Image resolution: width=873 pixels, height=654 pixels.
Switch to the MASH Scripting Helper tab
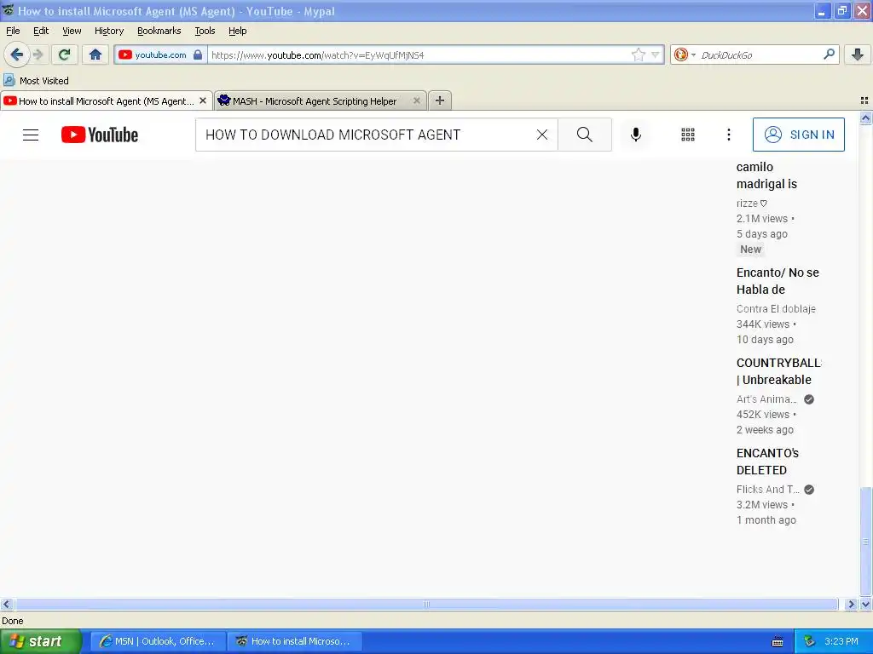point(315,101)
